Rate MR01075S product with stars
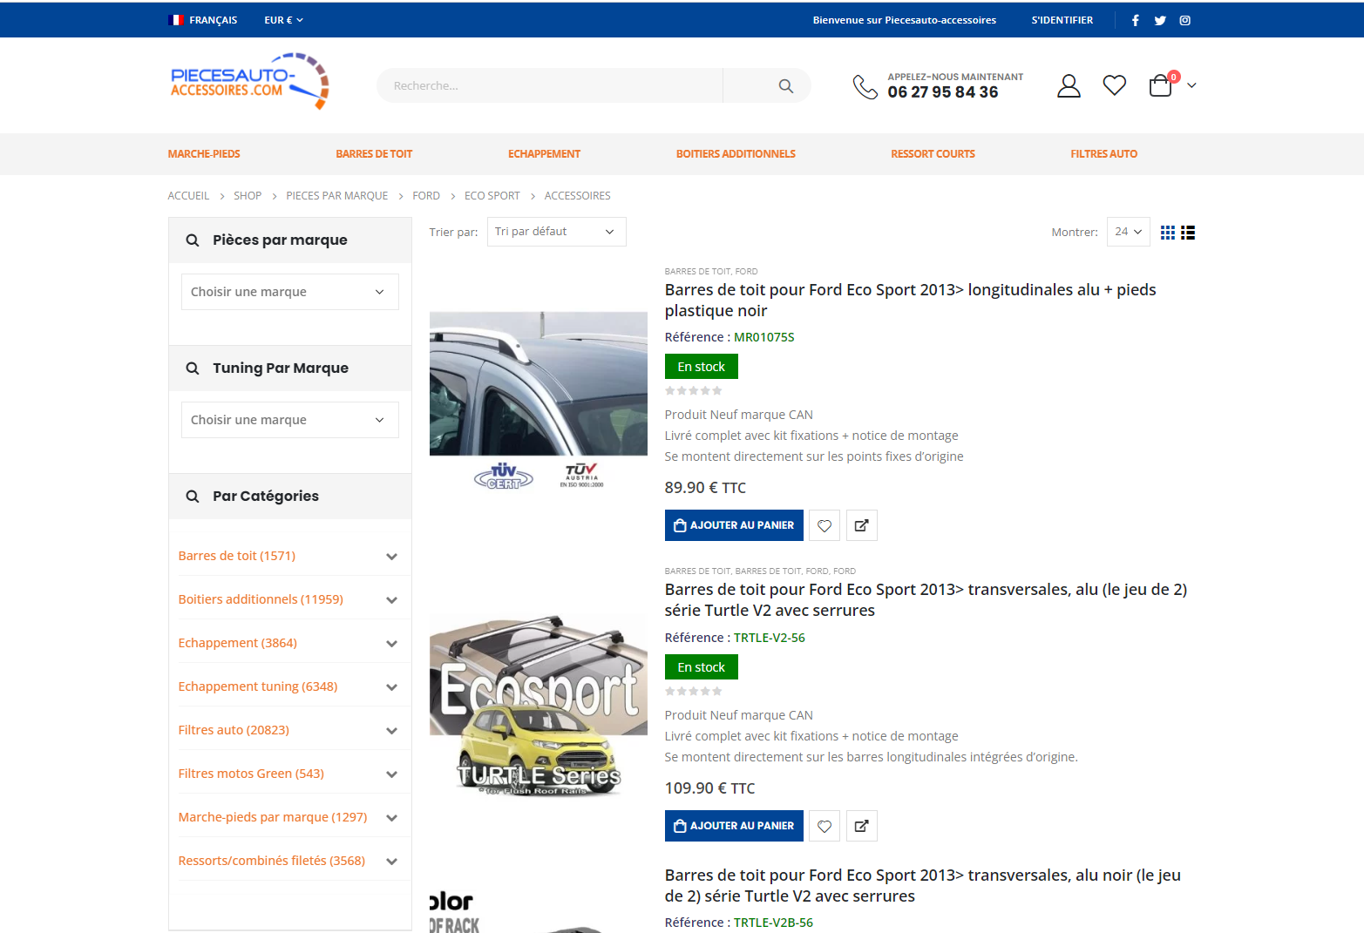1364x933 pixels. point(693,391)
